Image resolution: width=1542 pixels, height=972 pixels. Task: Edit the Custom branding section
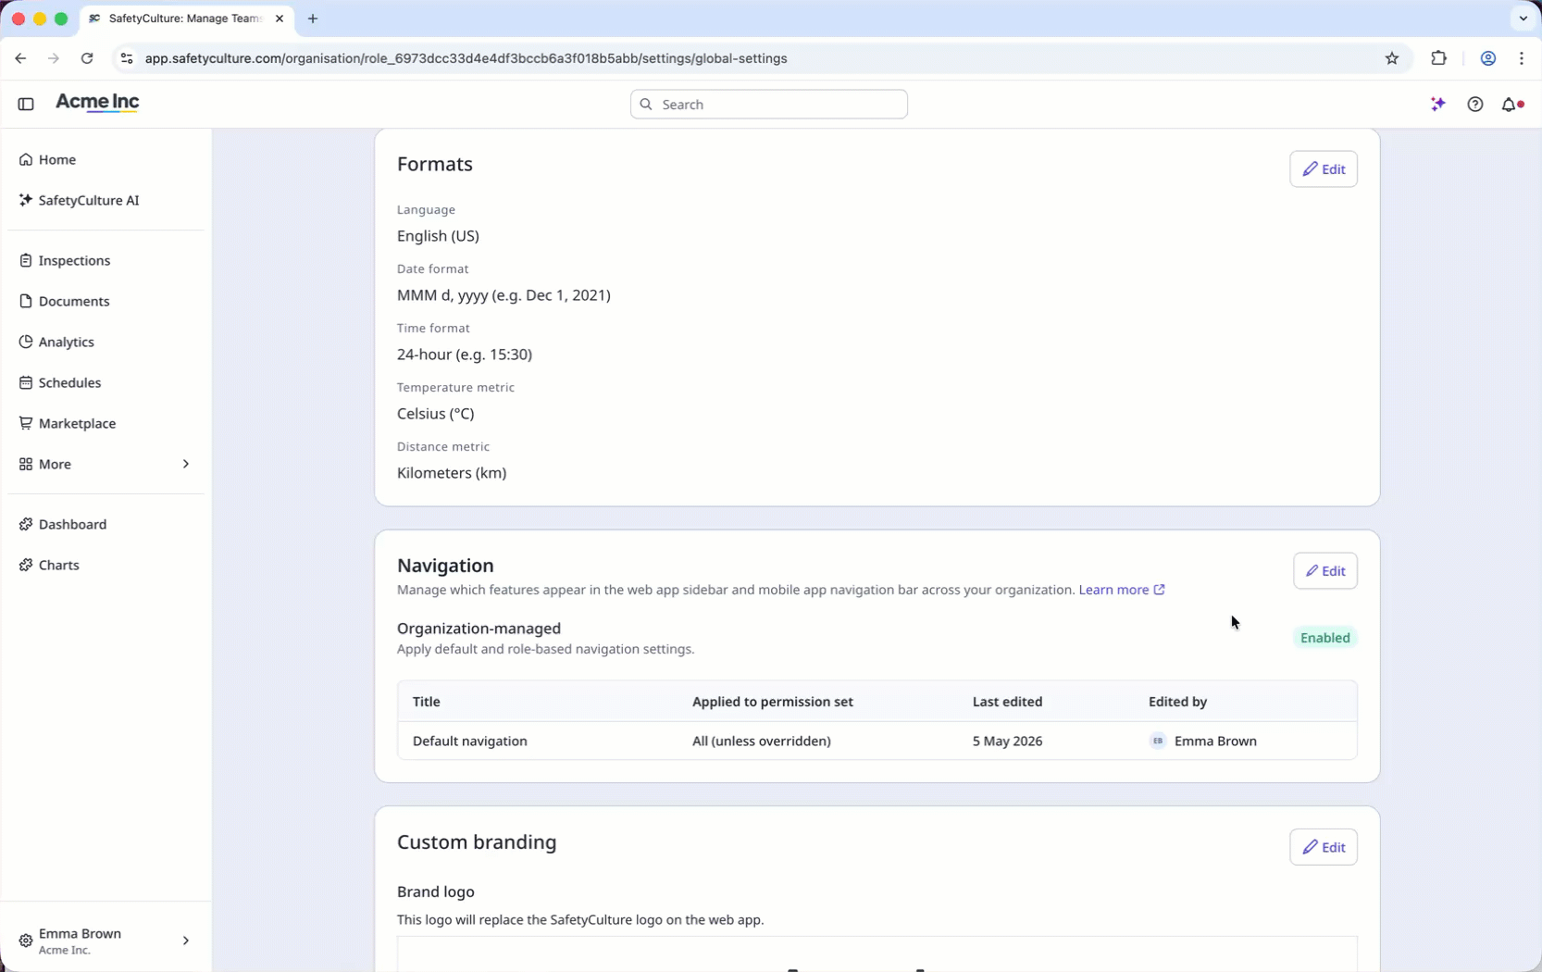pyautogui.click(x=1324, y=847)
